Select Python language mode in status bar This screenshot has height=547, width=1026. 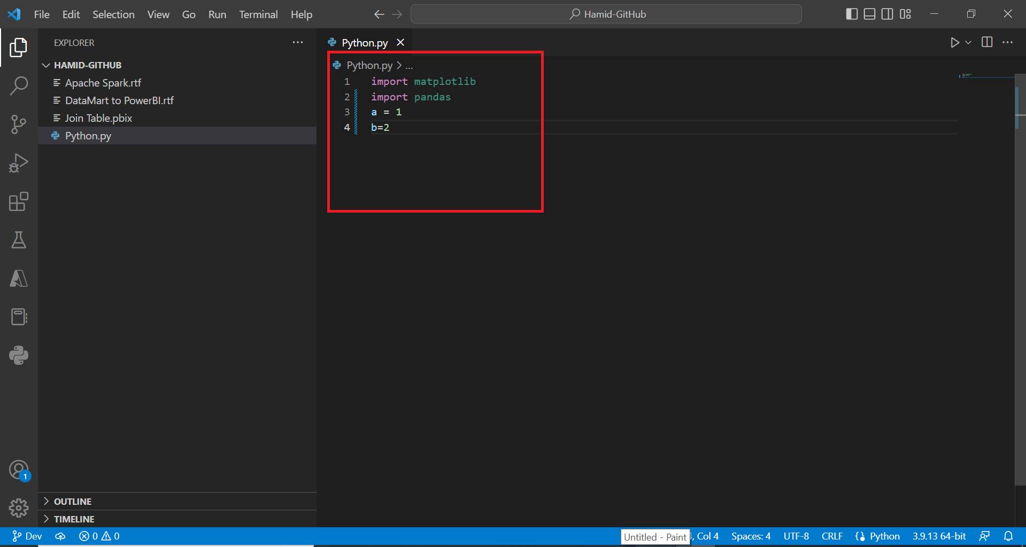(884, 536)
